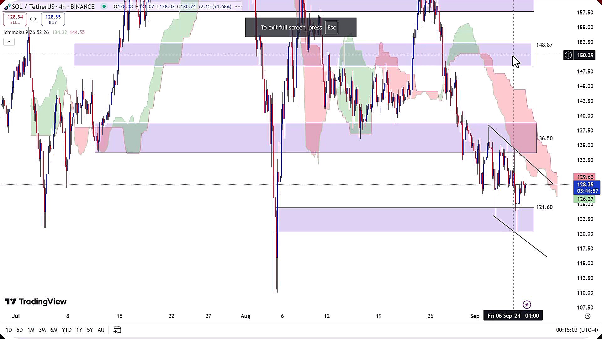
Task: Click the 140.00 price axis label
Action: (585, 116)
